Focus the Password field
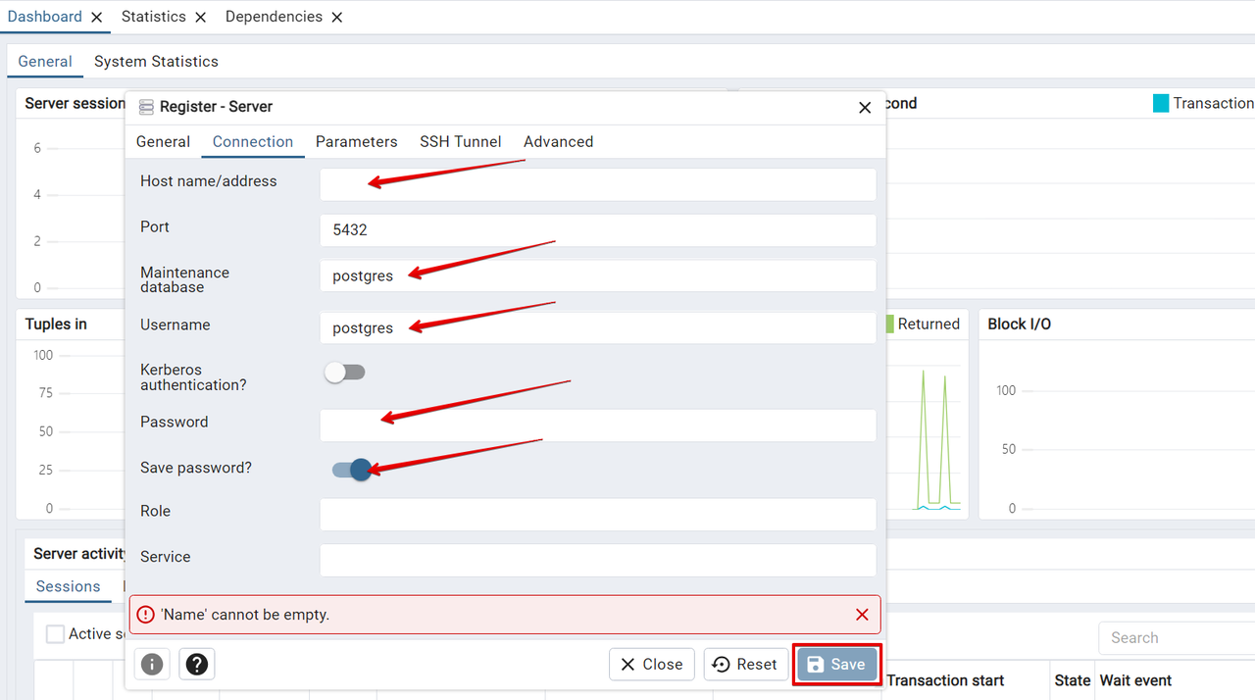This screenshot has width=1255, height=700. tap(598, 425)
